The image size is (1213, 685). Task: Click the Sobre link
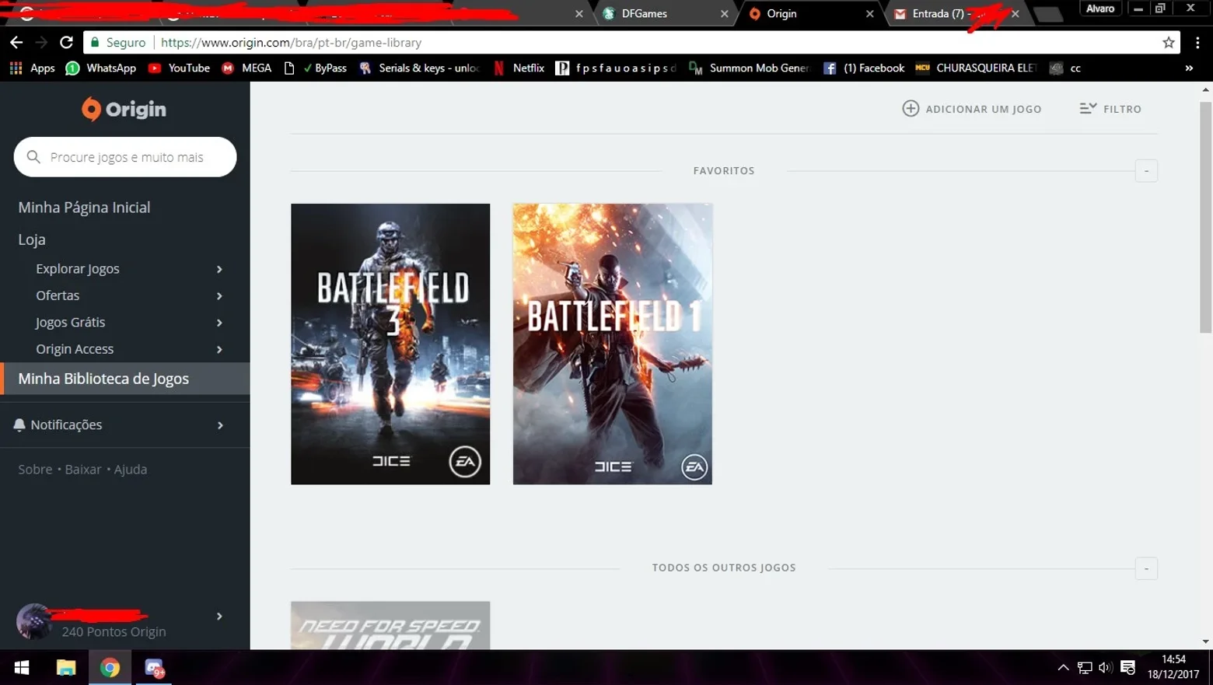pyautogui.click(x=35, y=470)
